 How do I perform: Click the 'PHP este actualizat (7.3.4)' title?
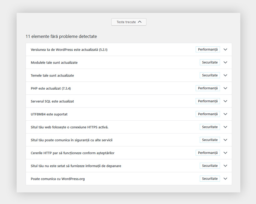(51, 88)
